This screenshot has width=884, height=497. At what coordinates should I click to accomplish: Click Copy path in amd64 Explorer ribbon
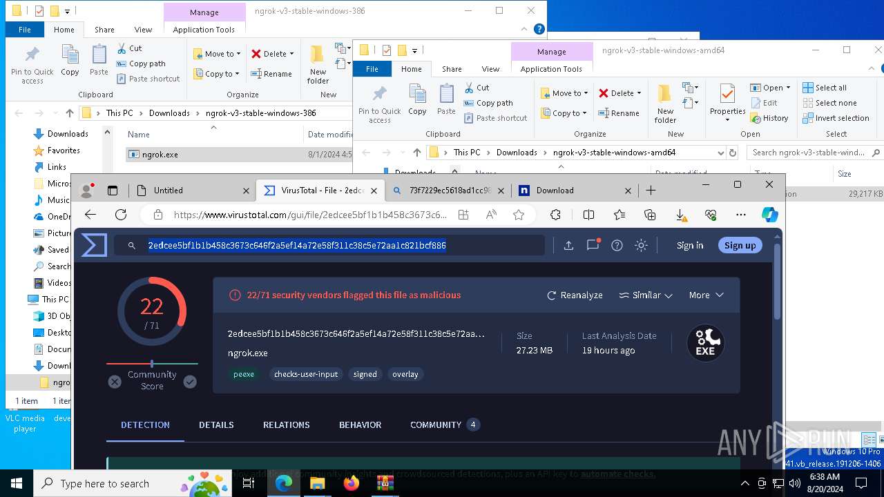tap(488, 103)
